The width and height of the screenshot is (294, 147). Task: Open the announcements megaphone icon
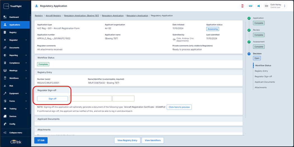click(258, 6)
